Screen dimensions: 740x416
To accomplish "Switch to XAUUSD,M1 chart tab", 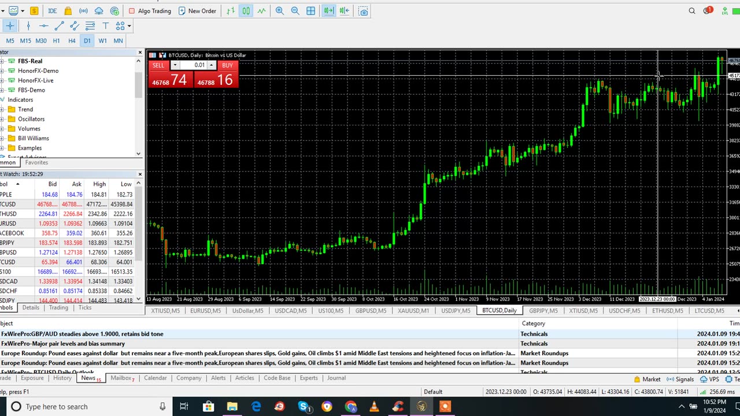I will [413, 311].
